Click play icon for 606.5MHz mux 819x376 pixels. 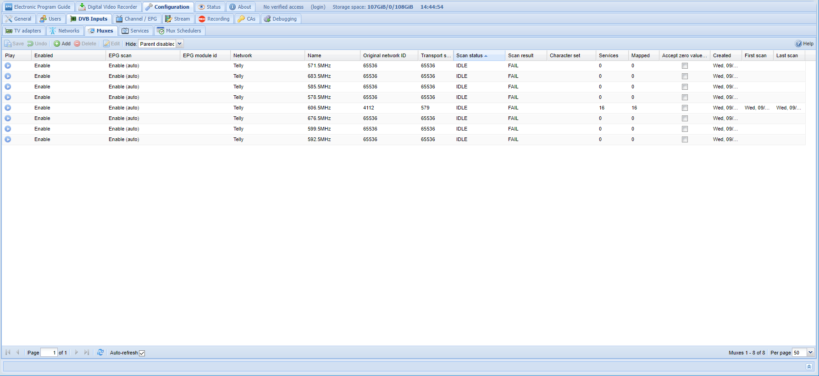[x=8, y=108]
